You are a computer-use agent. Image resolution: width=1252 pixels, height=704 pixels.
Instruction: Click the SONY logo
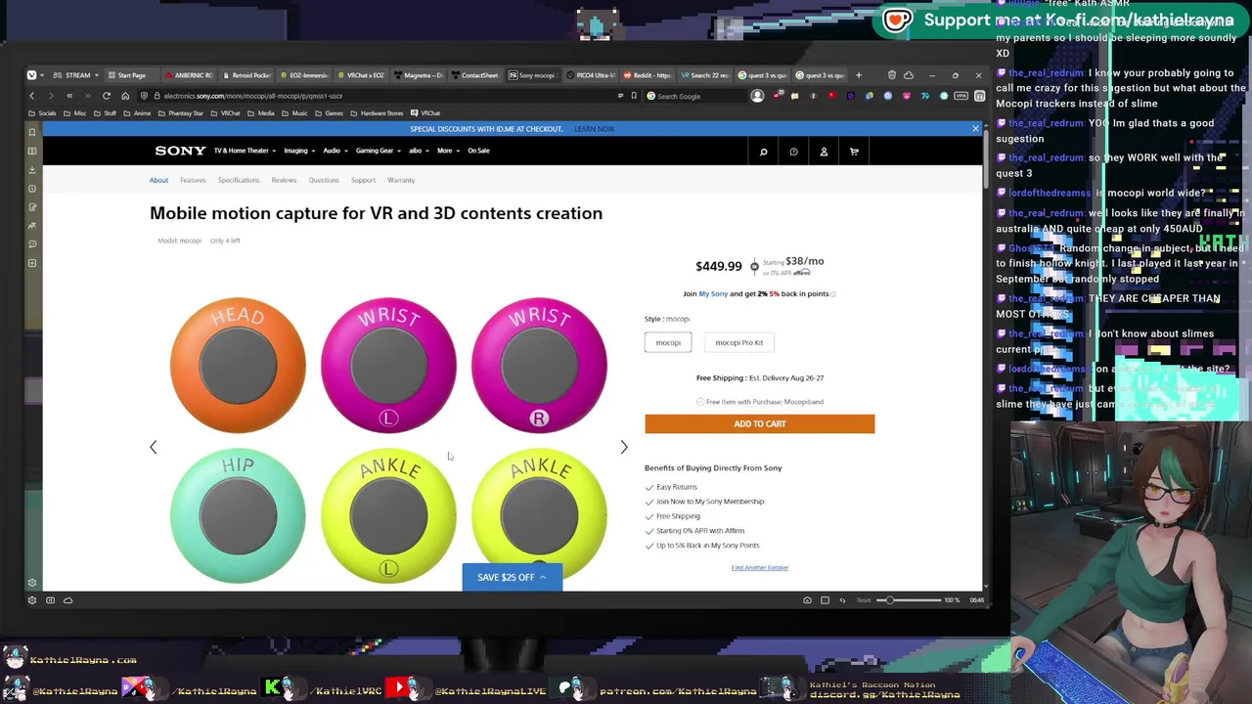(x=180, y=151)
